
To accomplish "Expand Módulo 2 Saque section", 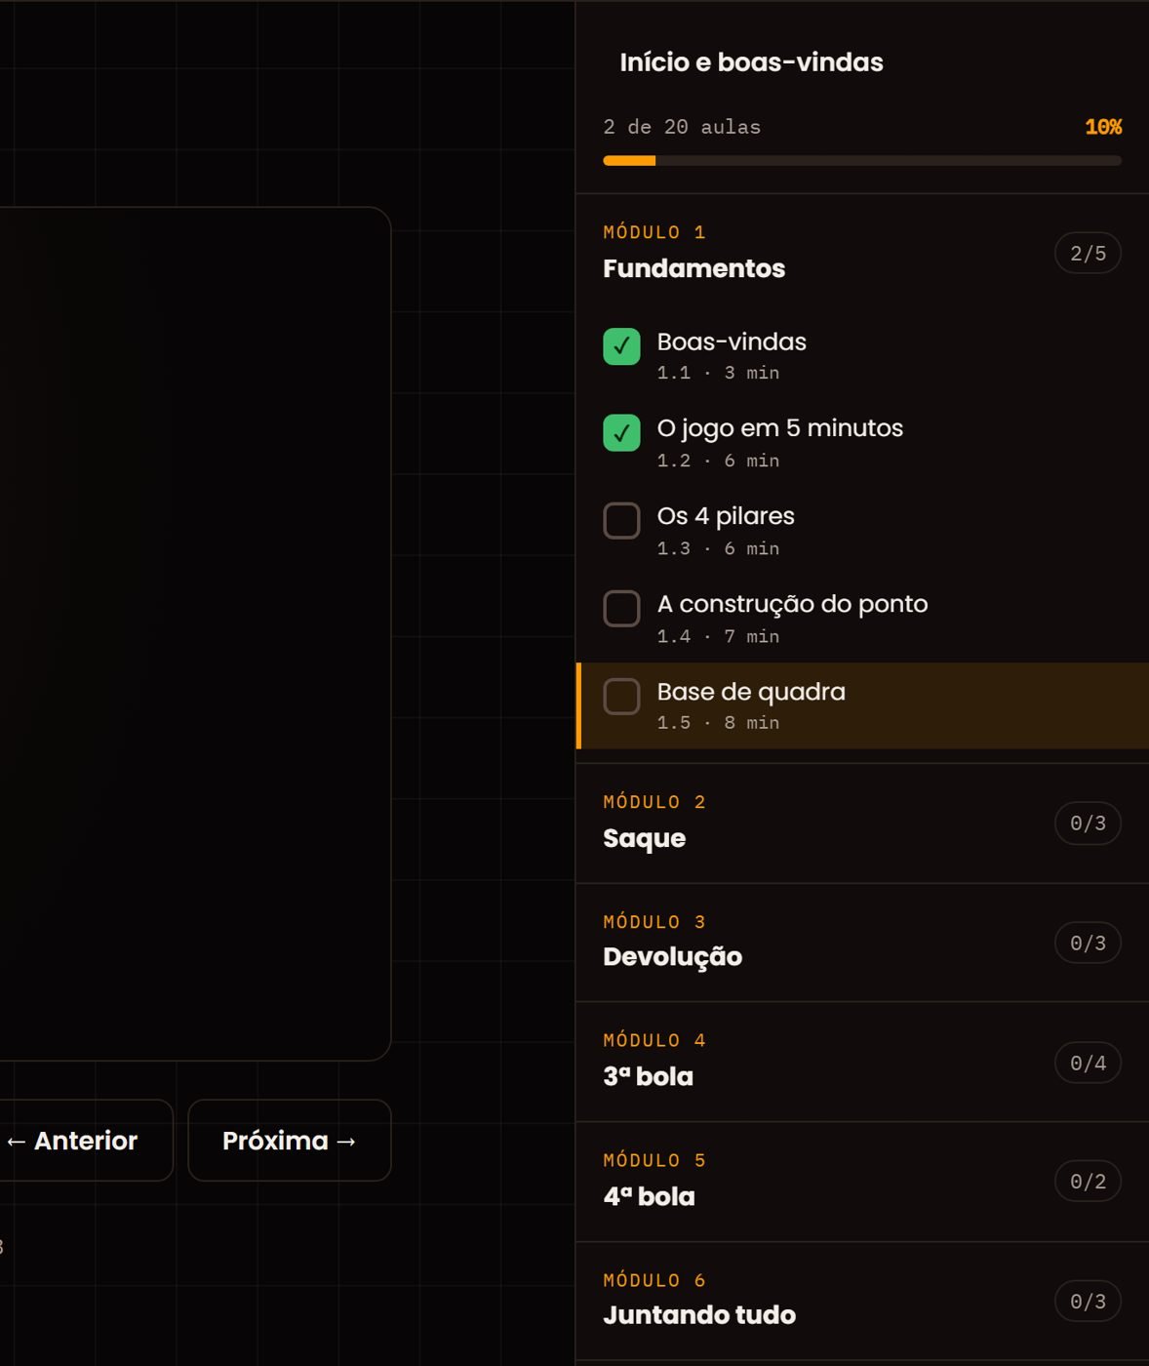I will tap(862, 824).
